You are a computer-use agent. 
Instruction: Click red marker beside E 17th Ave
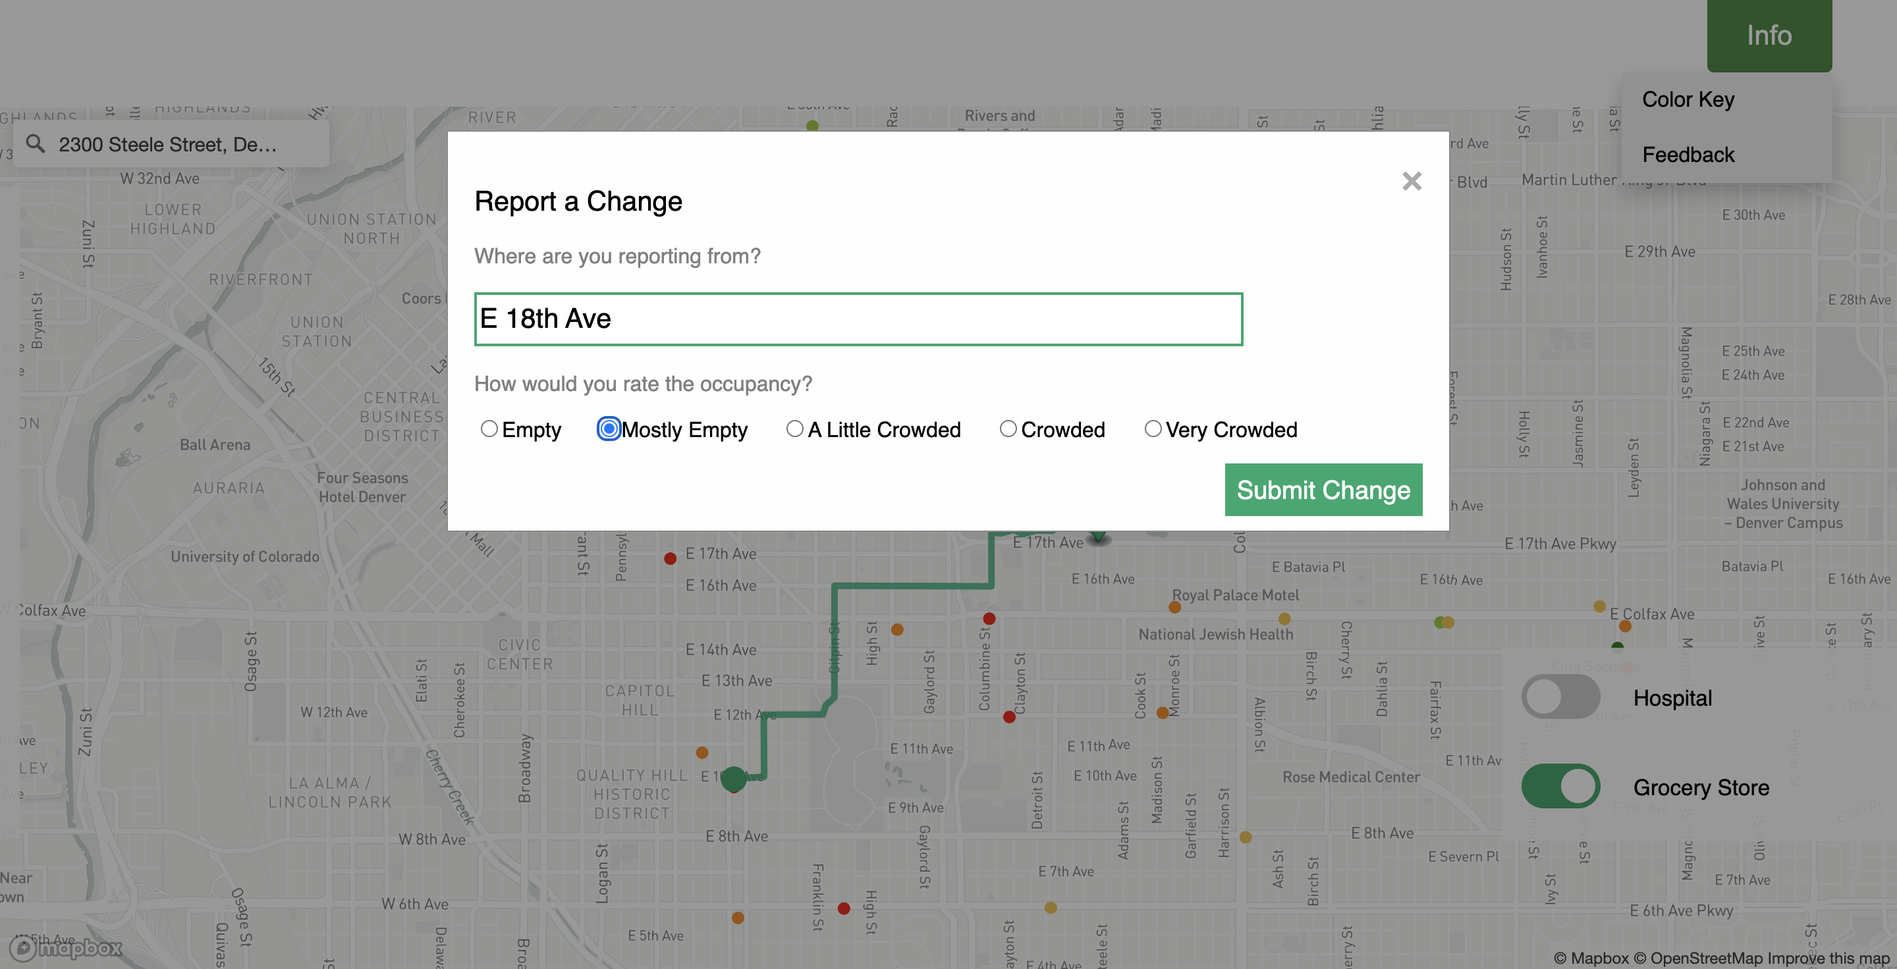click(x=670, y=558)
